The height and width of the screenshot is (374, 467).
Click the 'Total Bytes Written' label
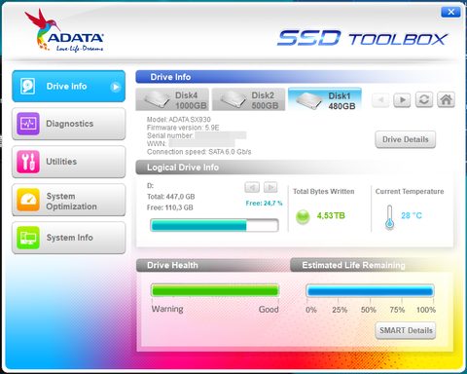324,192
